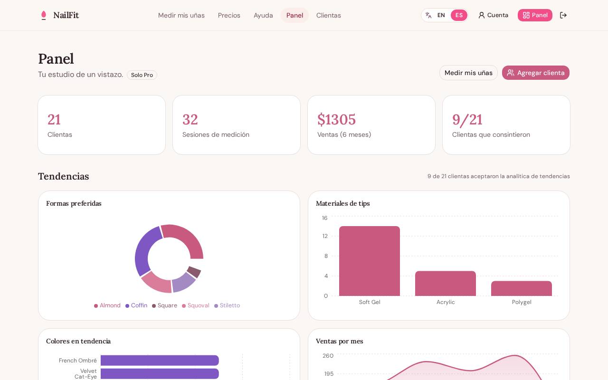Click the Polygel bar in chart
Viewport: 608px width, 380px height.
tap(522, 288)
